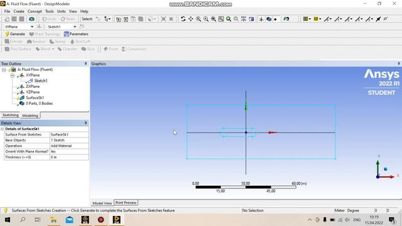
Task: Open the Sketch1 sketch selector dropdown
Action: [x=75, y=26]
